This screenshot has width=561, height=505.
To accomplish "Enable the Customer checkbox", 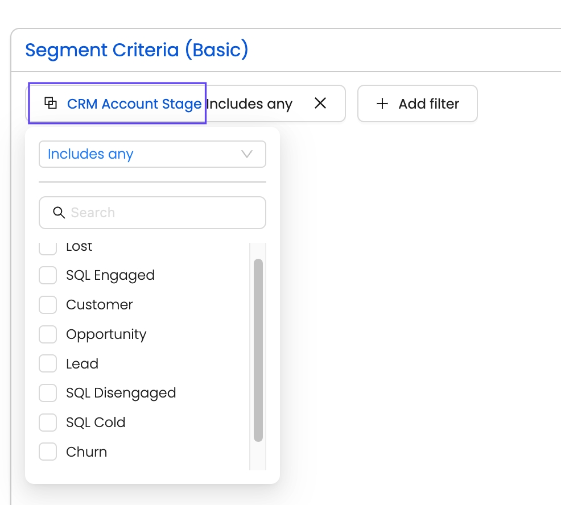I will point(48,305).
